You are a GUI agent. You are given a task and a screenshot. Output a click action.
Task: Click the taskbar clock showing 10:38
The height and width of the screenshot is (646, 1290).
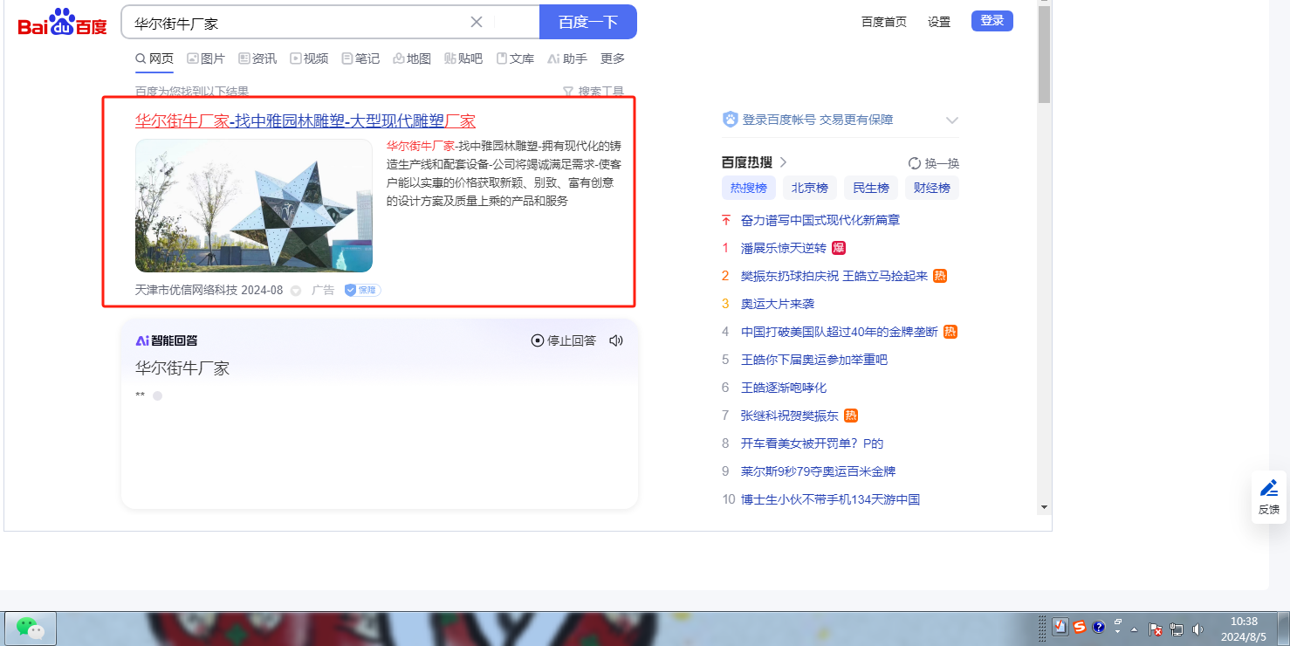click(x=1244, y=629)
